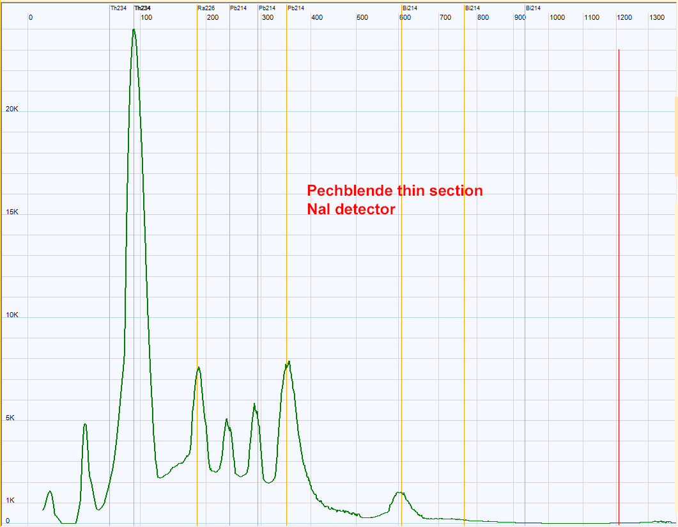Click the 700 energy axis label
The image size is (678, 527).
pyautogui.click(x=445, y=18)
